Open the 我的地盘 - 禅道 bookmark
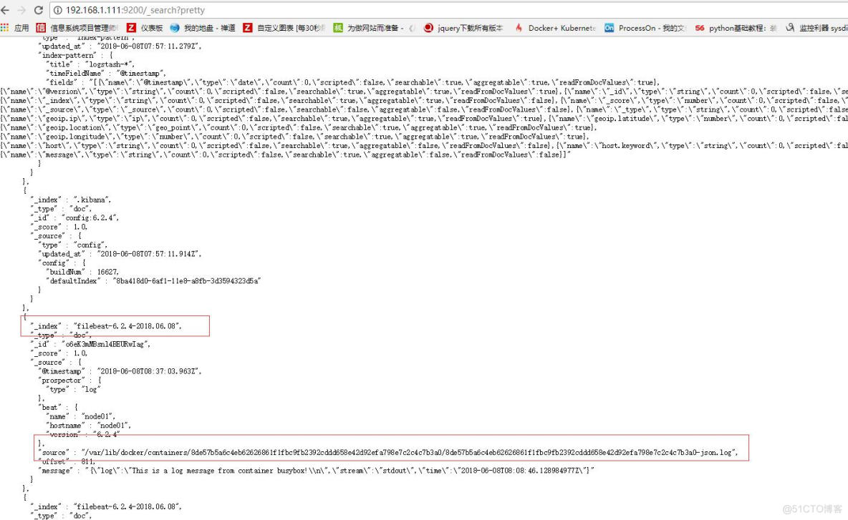Viewport: 848px width, 520px height. click(202, 28)
